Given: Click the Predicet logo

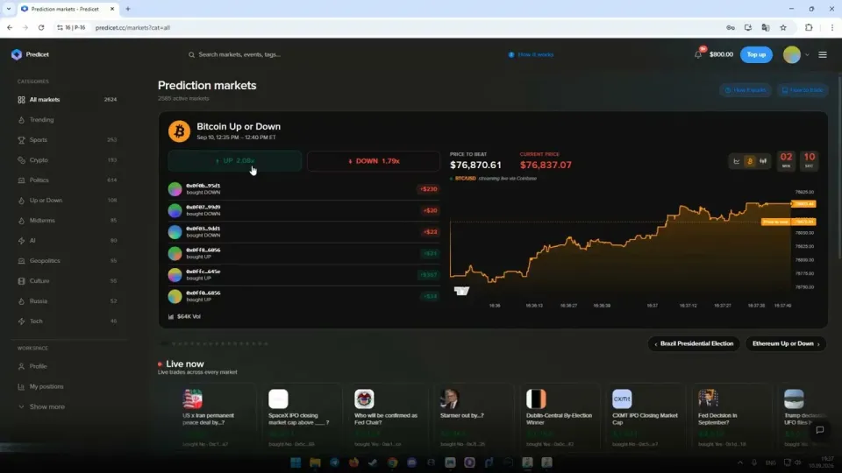Looking at the screenshot, I should click(x=30, y=54).
